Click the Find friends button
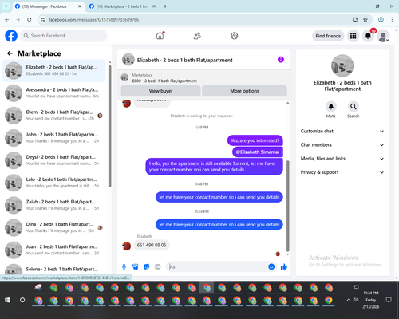This screenshot has height=319, width=399. coord(328,36)
